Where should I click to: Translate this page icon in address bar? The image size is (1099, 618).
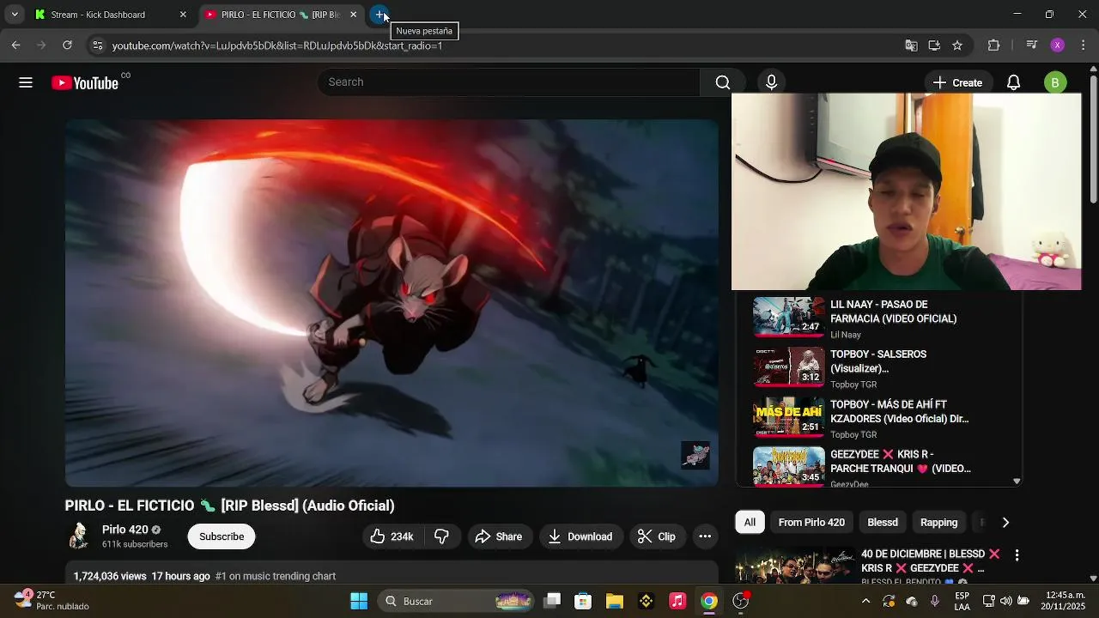(911, 45)
